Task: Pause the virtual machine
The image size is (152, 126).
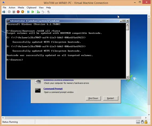Action: pos(28,12)
